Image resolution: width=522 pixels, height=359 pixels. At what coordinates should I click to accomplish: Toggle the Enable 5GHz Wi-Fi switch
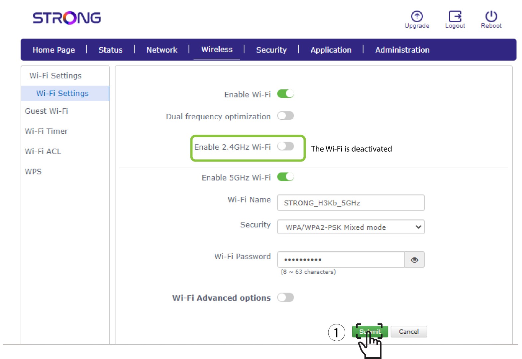[x=285, y=177]
